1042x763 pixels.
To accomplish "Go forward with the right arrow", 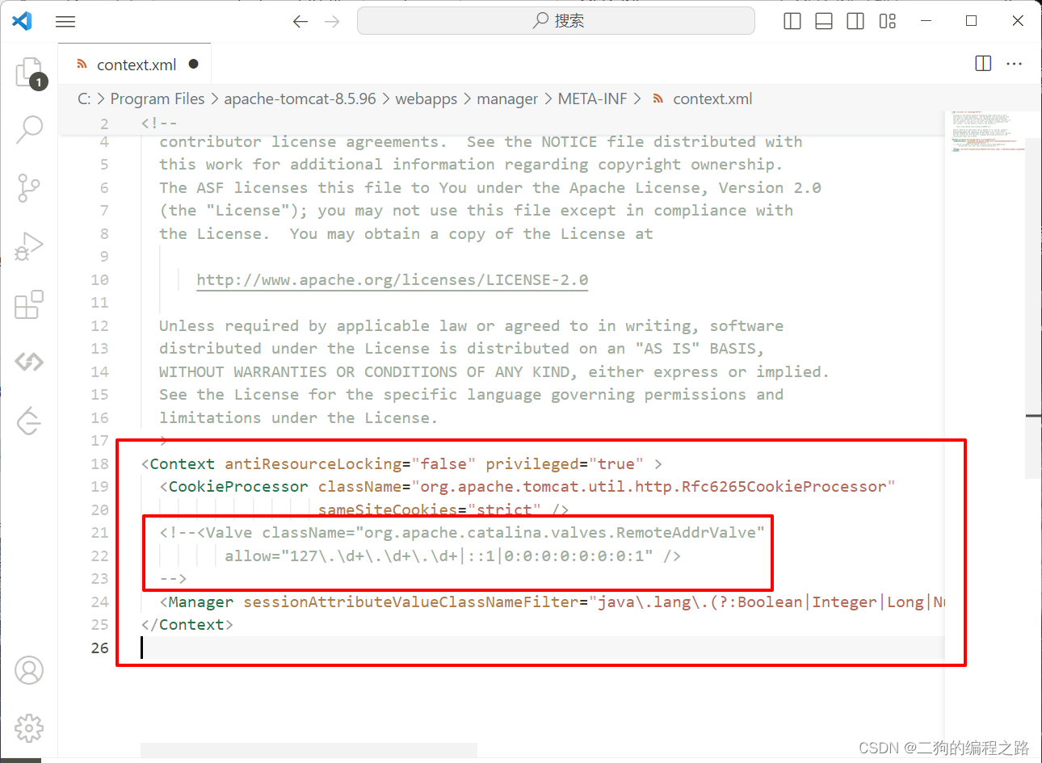I will click(x=332, y=22).
